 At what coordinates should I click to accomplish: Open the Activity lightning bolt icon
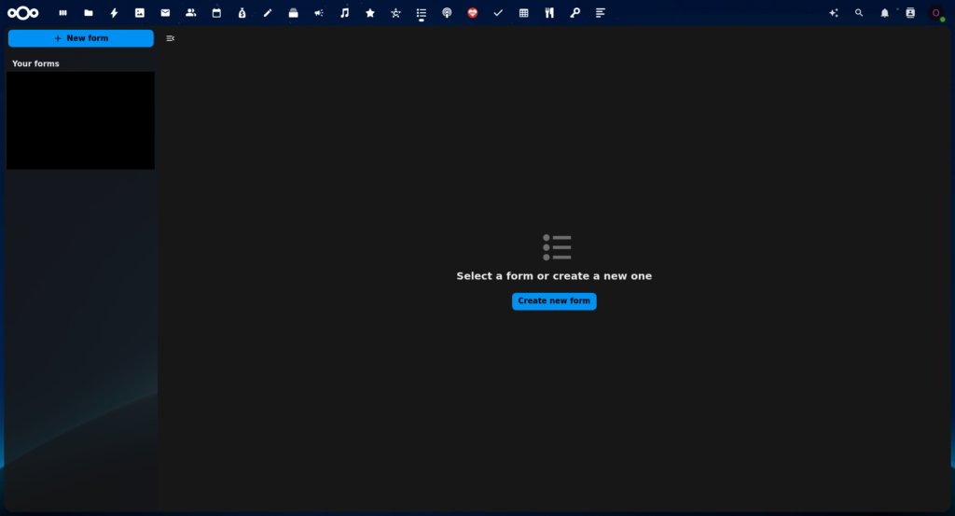(114, 13)
